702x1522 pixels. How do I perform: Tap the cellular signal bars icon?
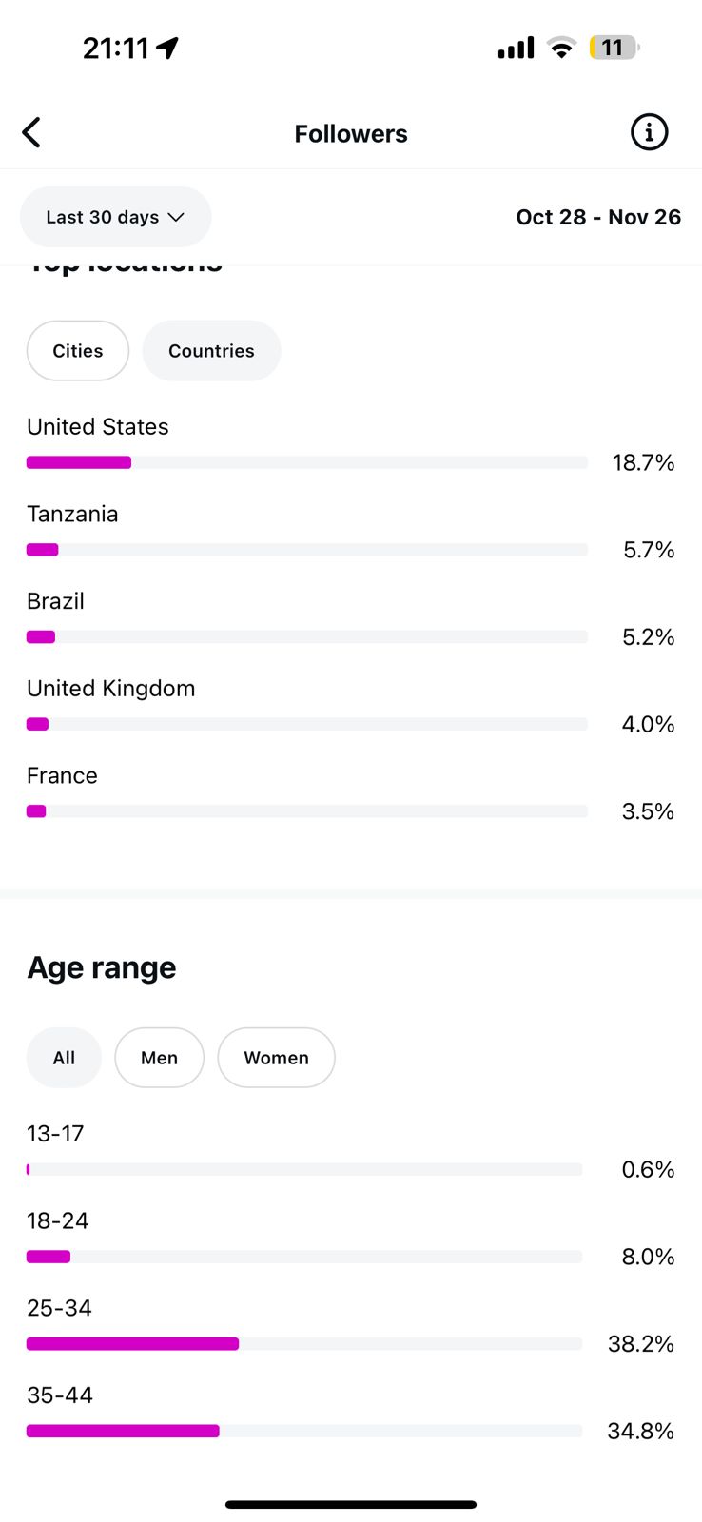click(x=516, y=48)
